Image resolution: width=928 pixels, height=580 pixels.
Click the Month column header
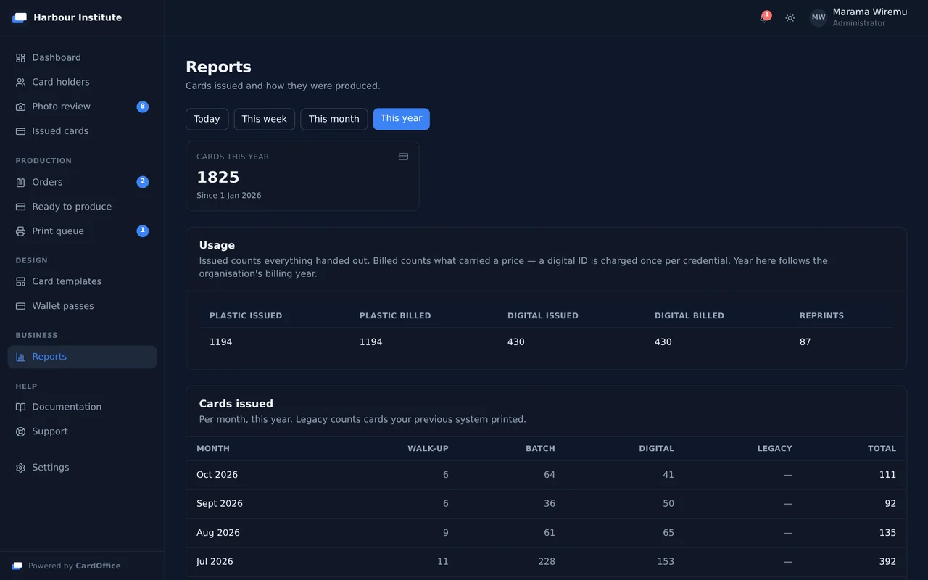tap(213, 448)
